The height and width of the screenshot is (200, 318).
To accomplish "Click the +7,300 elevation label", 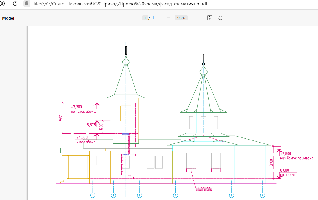I will tap(76, 107).
